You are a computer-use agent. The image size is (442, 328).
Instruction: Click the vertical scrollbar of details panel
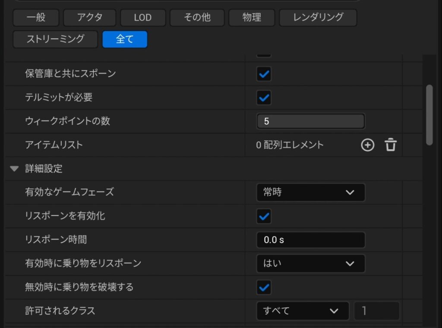pyautogui.click(x=429, y=114)
